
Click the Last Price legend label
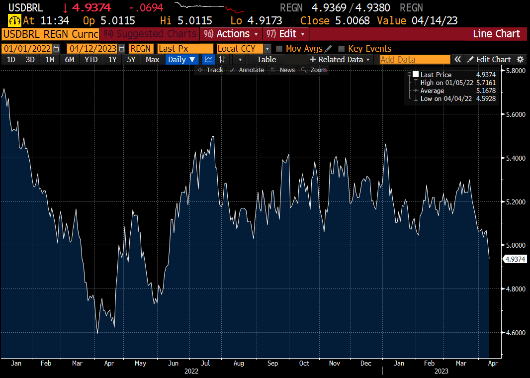click(x=436, y=75)
